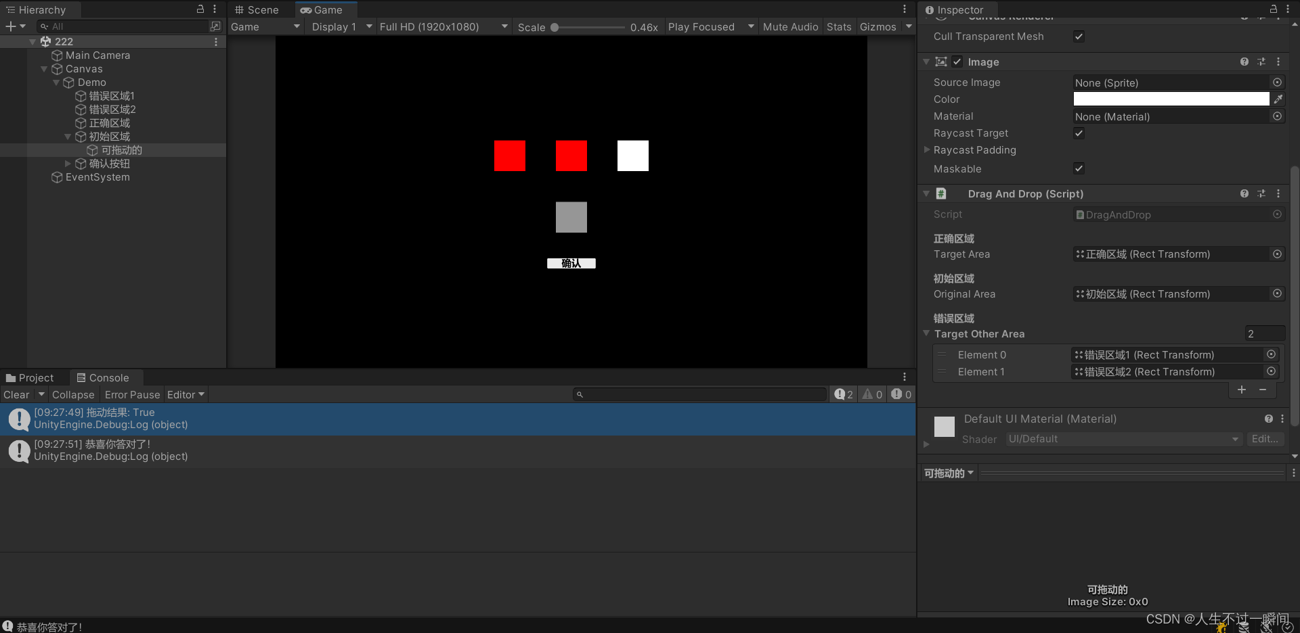Clear the Console log
1300x633 pixels.
coord(17,394)
